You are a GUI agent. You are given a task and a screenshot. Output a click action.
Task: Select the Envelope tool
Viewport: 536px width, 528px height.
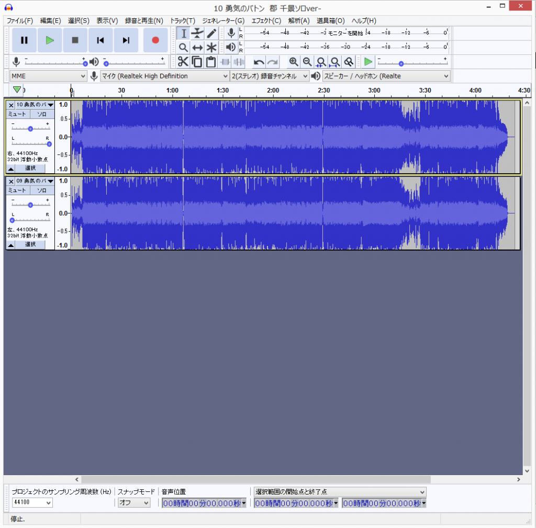click(x=197, y=33)
